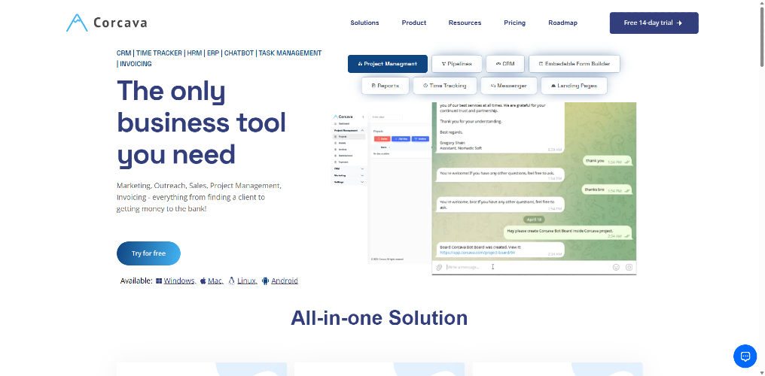Click the 'Gregory Shein' signature text
The height and width of the screenshot is (376, 765).
click(451, 143)
